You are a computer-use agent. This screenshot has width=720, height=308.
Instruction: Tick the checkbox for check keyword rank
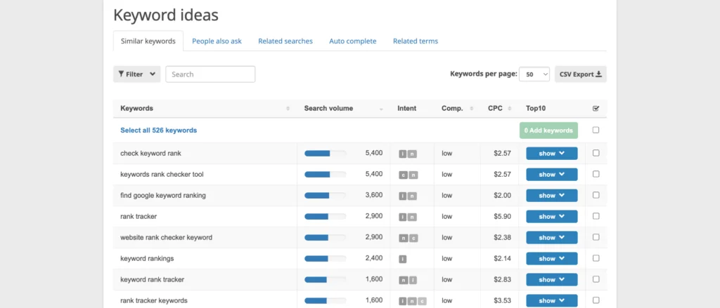[596, 153]
